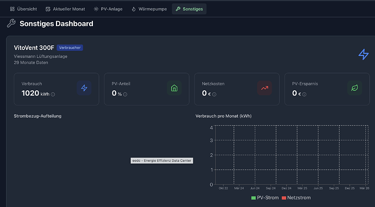Click info icon next to Netzkosten euro value
This screenshot has width=375, height=207.
[214, 95]
